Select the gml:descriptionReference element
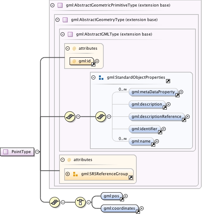Image resolution: width=202 pixels, height=214 pixels. click(x=157, y=117)
